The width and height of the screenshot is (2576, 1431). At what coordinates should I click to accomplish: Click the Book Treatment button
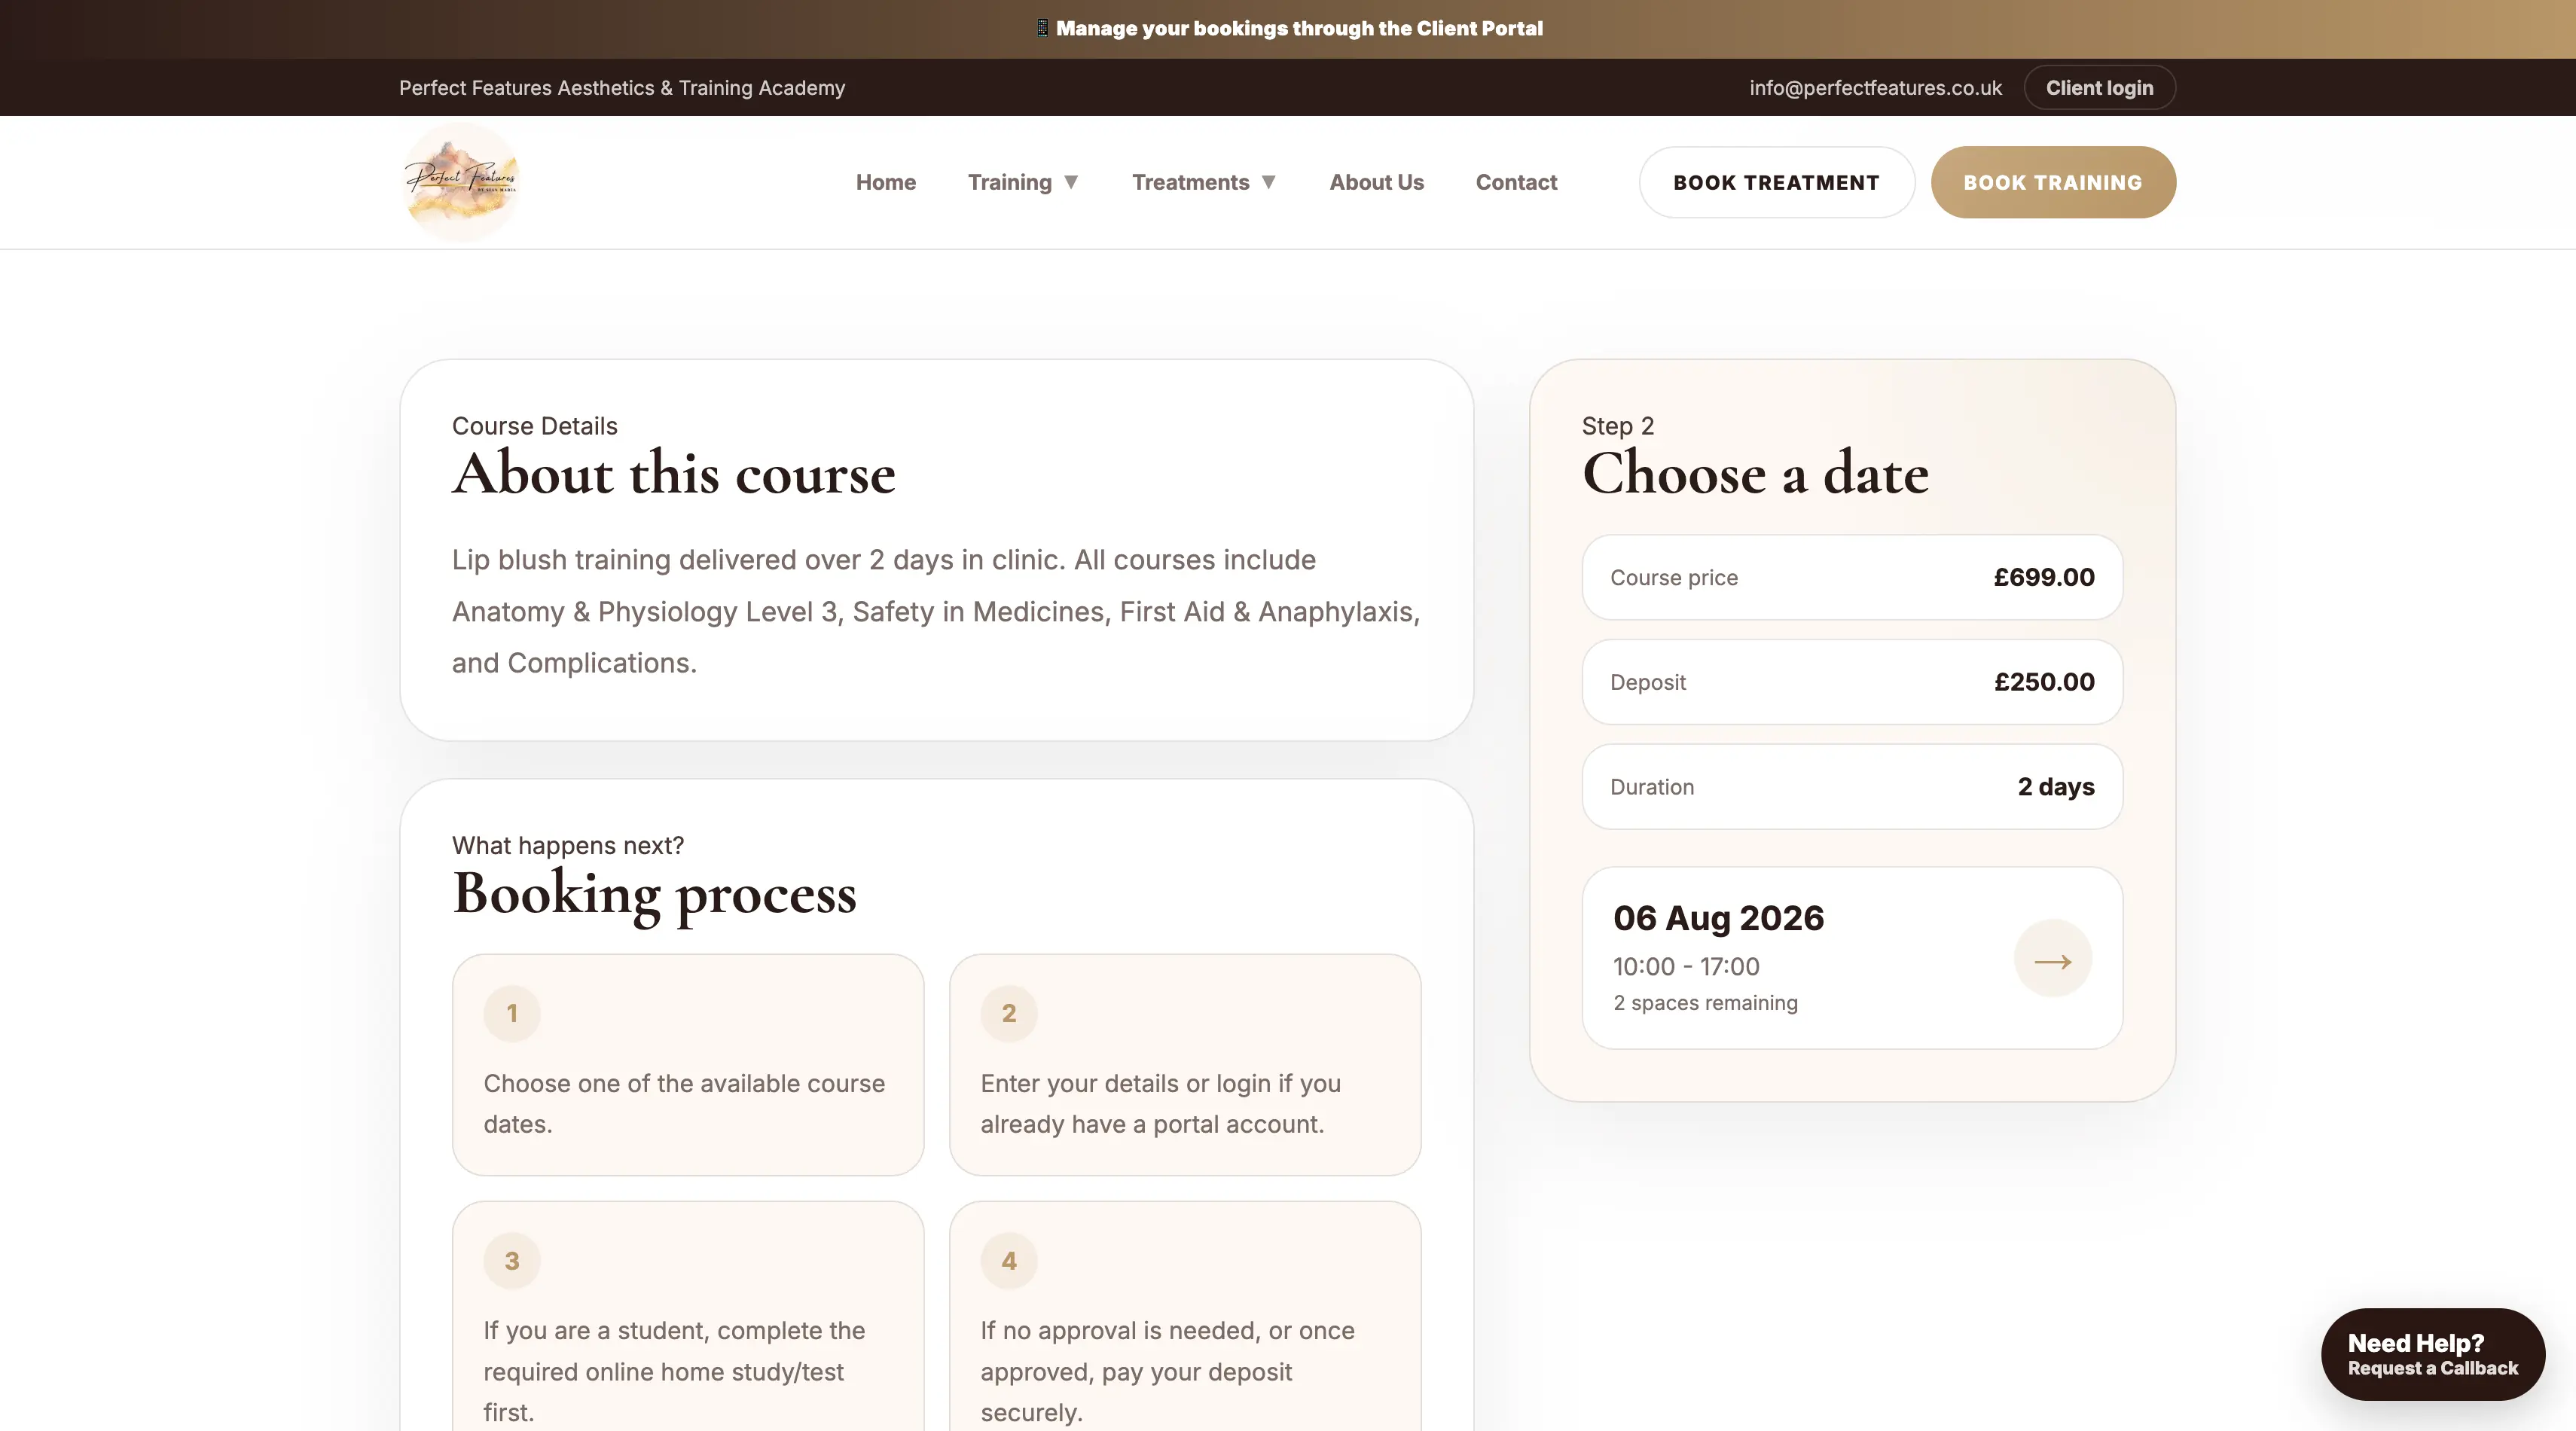point(1776,182)
